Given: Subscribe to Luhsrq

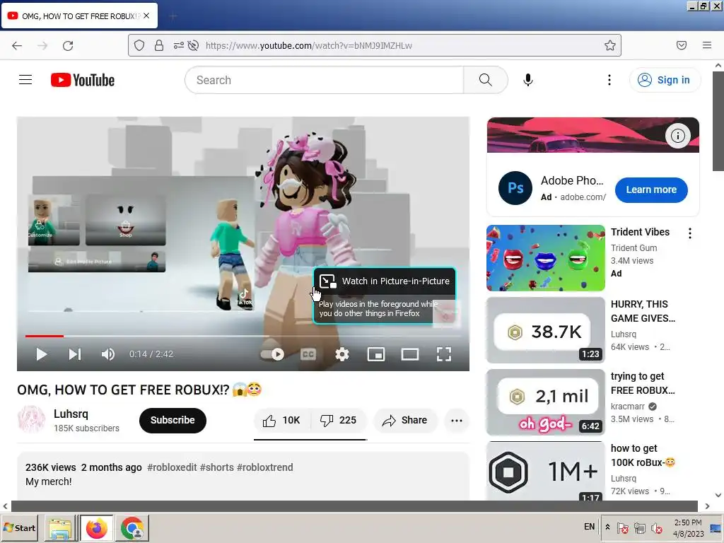Looking at the screenshot, I should coord(173,420).
